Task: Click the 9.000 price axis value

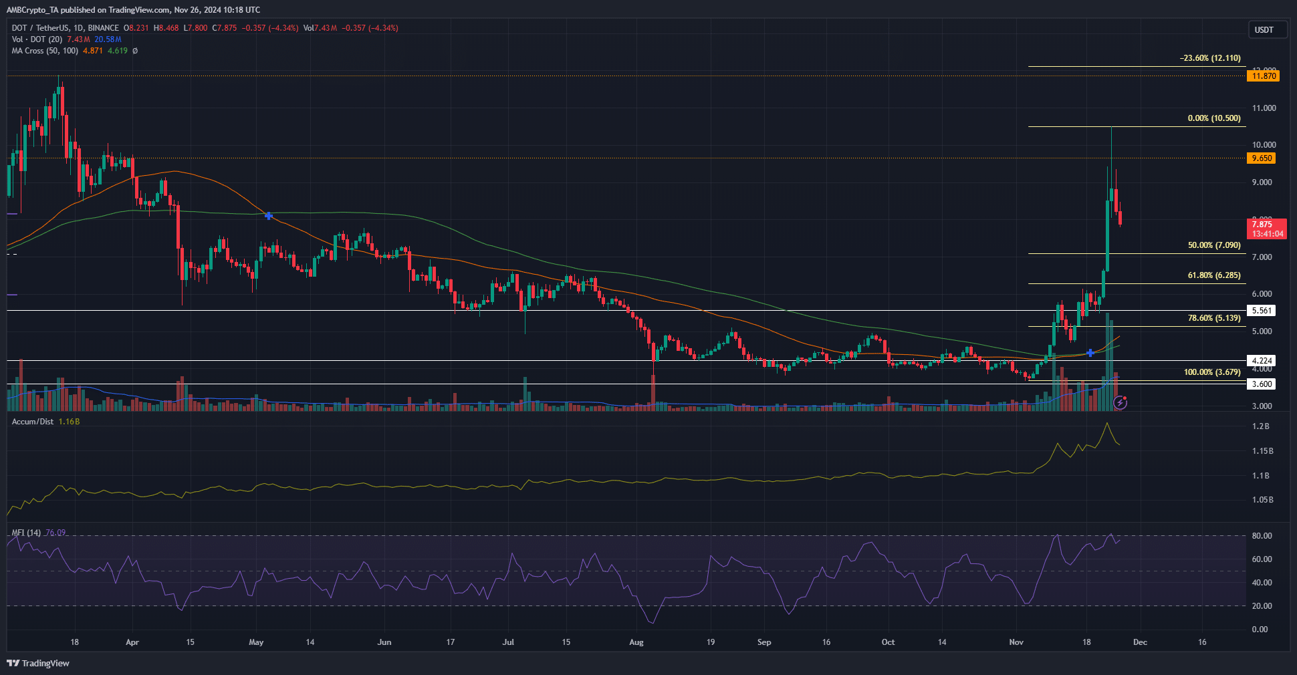Action: pos(1262,182)
